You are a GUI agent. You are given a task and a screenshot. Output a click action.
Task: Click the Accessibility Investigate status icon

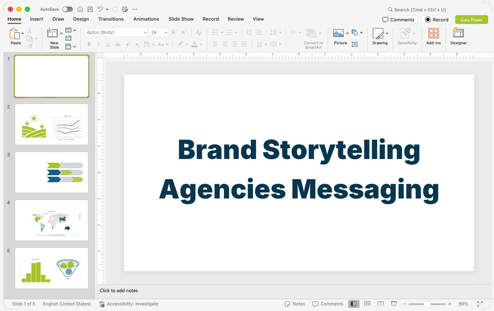pos(102,304)
